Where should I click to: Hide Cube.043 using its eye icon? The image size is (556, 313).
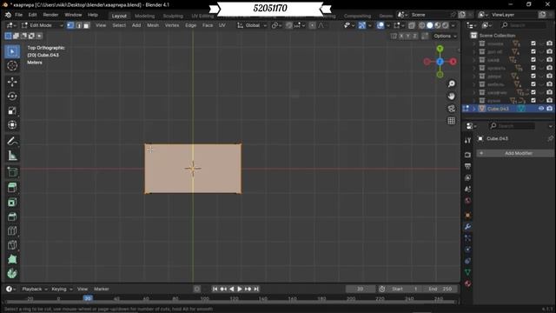[541, 109]
